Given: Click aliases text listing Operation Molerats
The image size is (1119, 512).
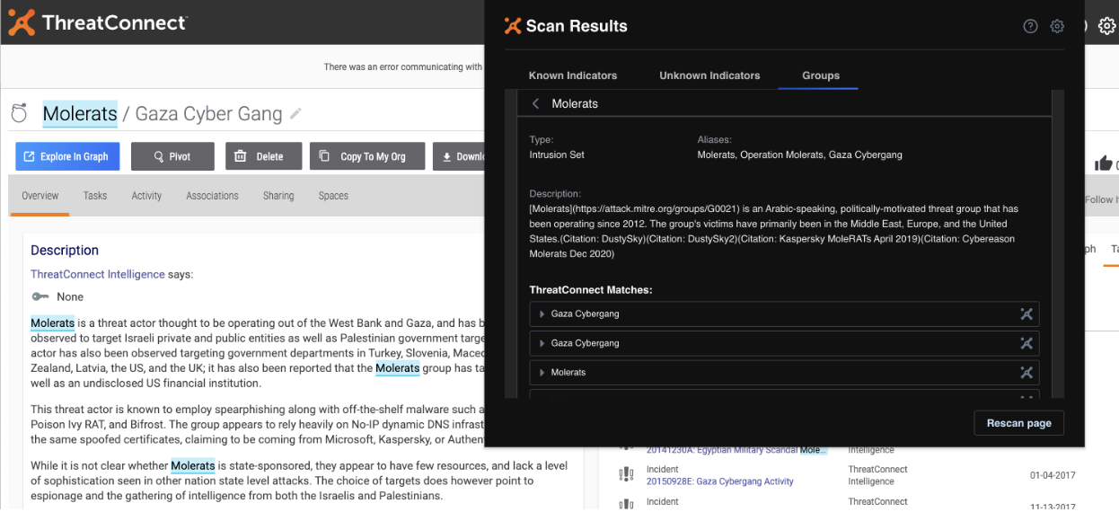Looking at the screenshot, I should pyautogui.click(x=799, y=154).
